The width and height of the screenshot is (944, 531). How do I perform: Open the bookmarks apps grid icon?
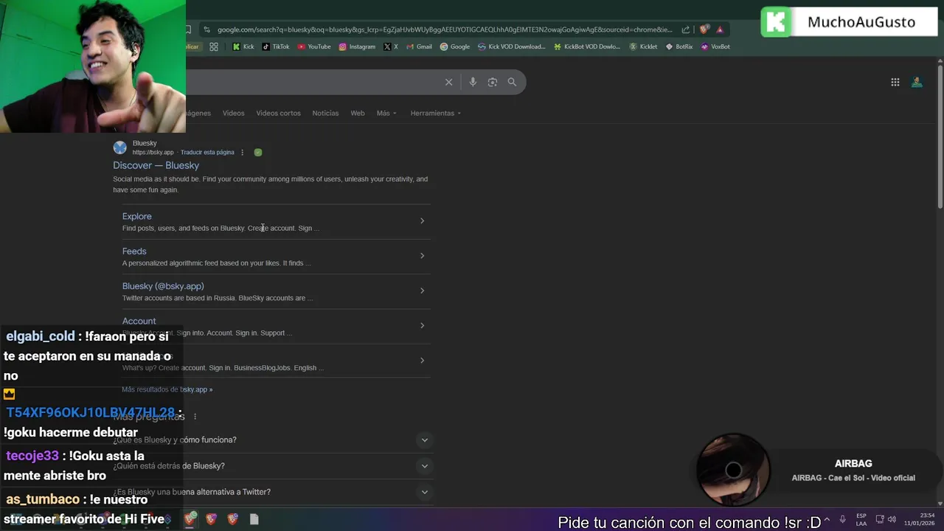[x=214, y=46]
